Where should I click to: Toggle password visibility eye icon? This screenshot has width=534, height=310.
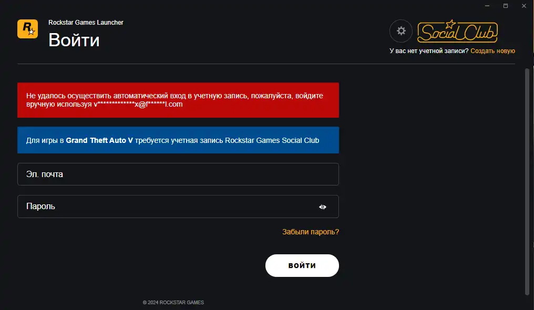[x=323, y=206]
